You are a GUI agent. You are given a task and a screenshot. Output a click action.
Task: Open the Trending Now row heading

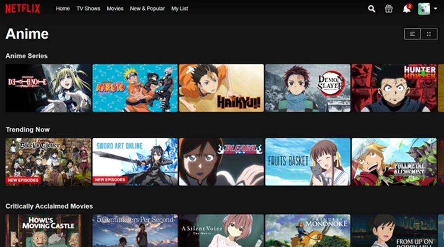click(x=28, y=130)
